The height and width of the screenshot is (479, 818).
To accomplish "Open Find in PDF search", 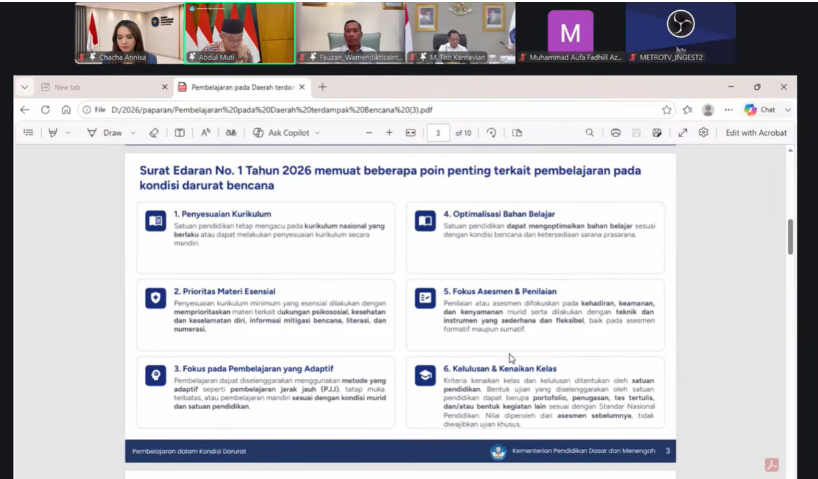I will tap(589, 133).
